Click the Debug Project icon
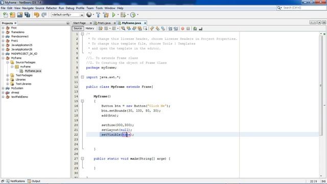327x184 pixels. [123, 15]
